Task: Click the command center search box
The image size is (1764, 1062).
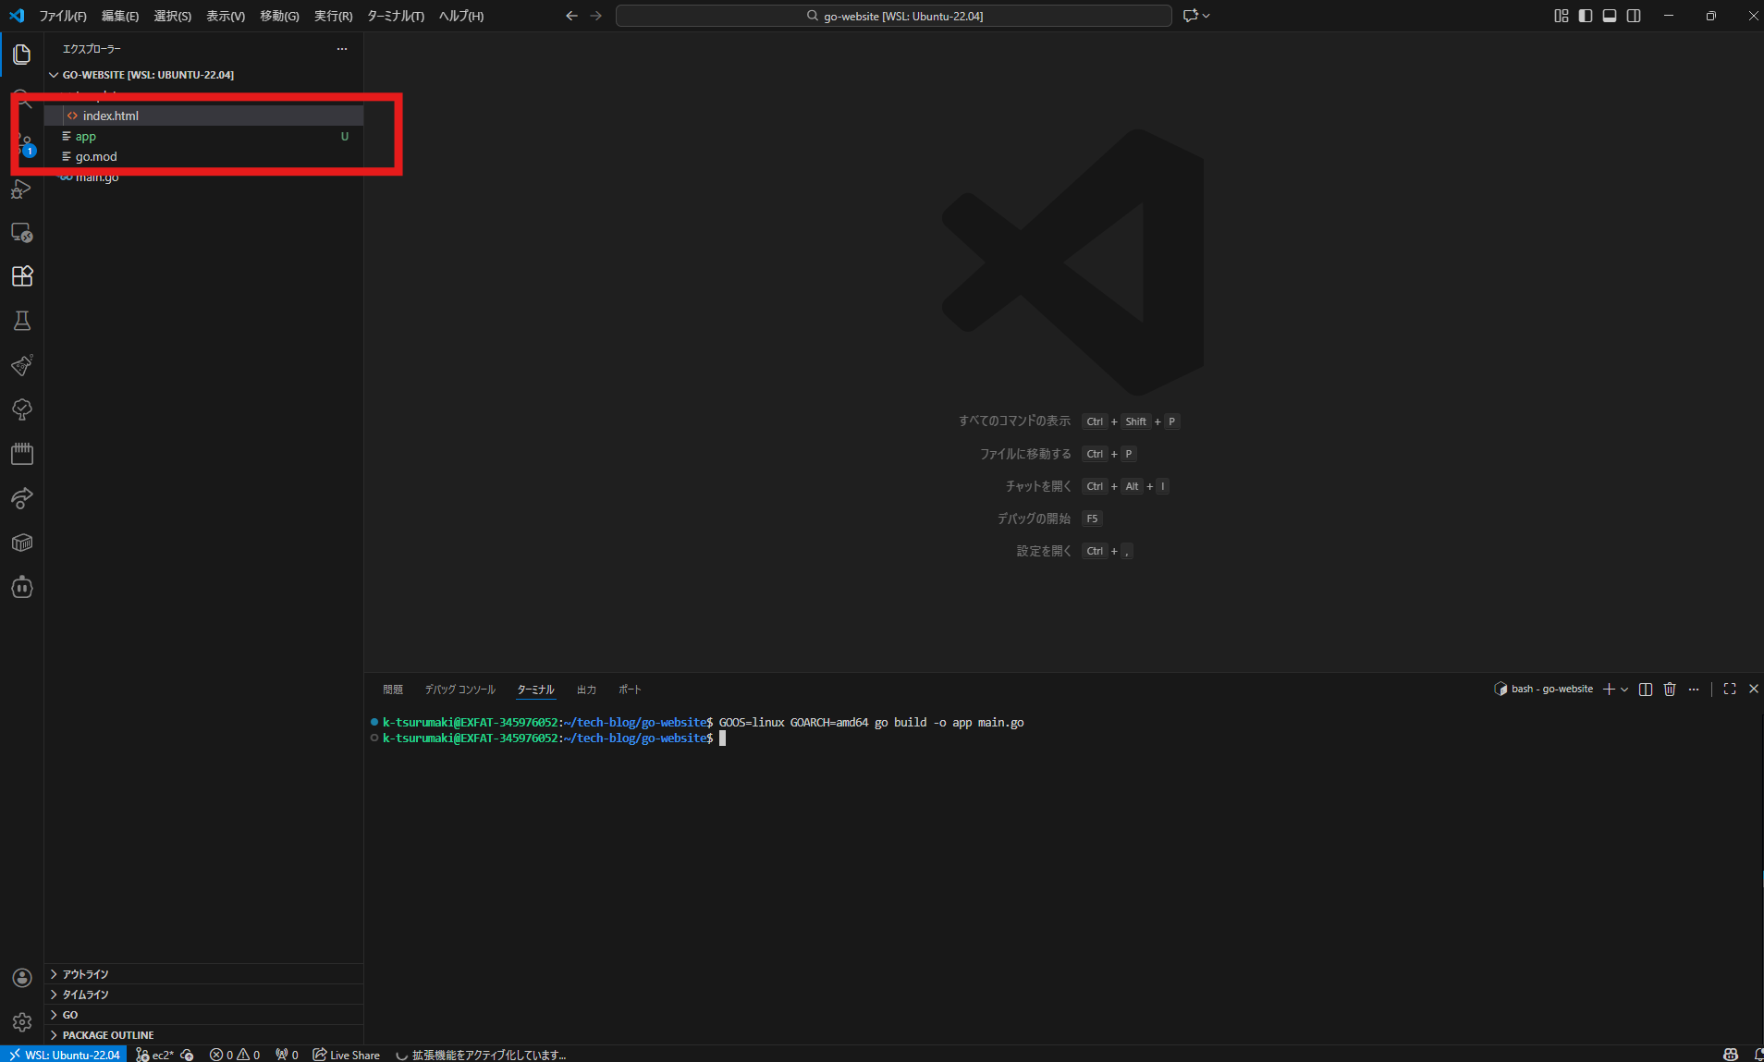Action: (894, 16)
